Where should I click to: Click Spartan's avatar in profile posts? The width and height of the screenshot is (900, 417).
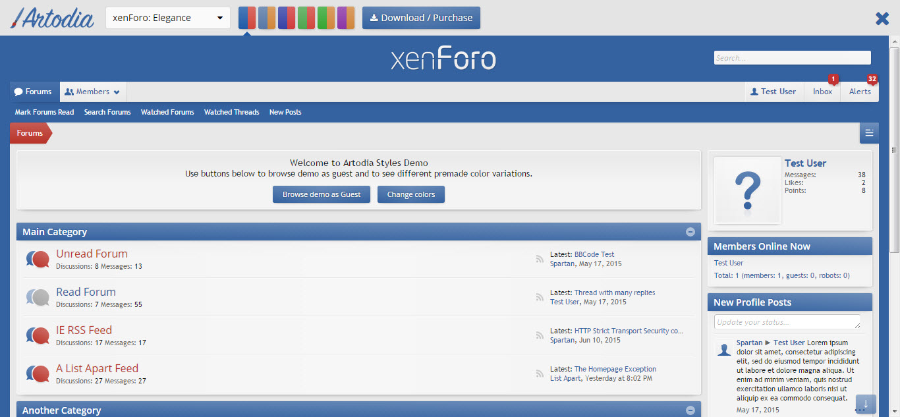pos(724,349)
